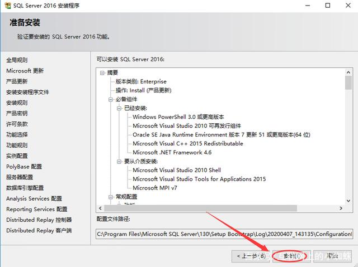Select the Distributed Replay 控制器 step
358x267 pixels.
(x=39, y=220)
